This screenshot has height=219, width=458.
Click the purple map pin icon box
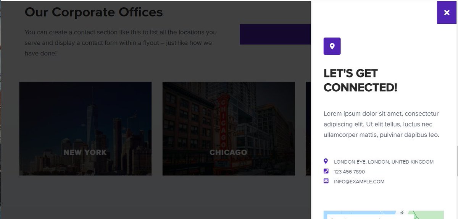tap(332, 46)
